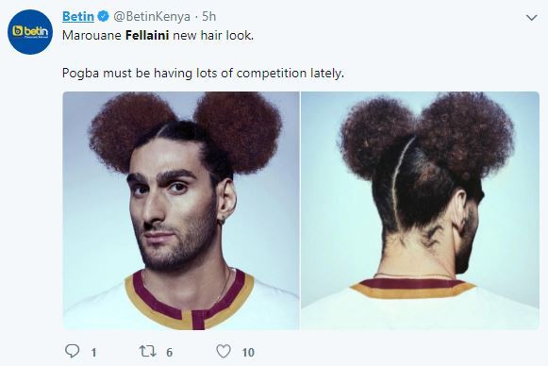The height and width of the screenshot is (366, 548).
Task: Open the 5h tweet timestamp
Action: click(209, 16)
